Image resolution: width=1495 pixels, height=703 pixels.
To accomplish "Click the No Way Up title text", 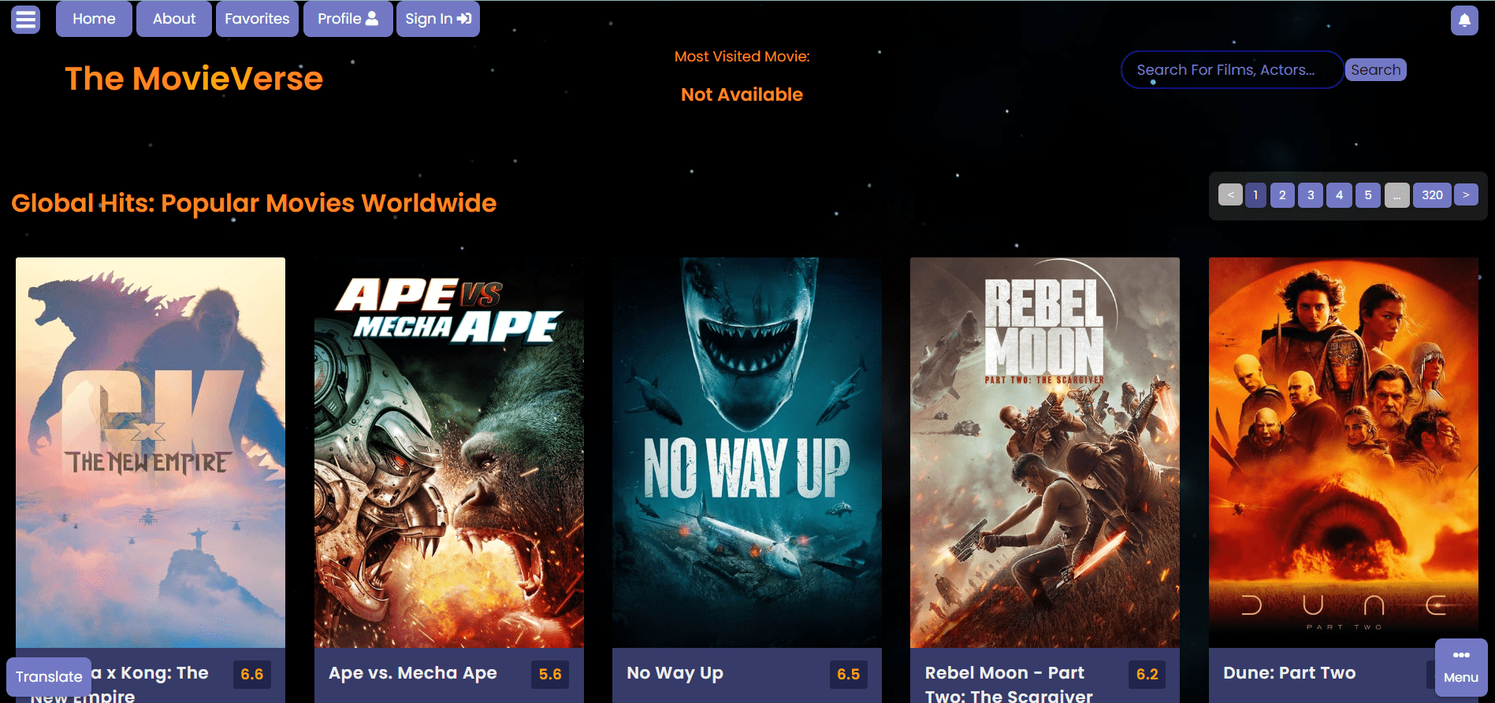I will click(675, 673).
